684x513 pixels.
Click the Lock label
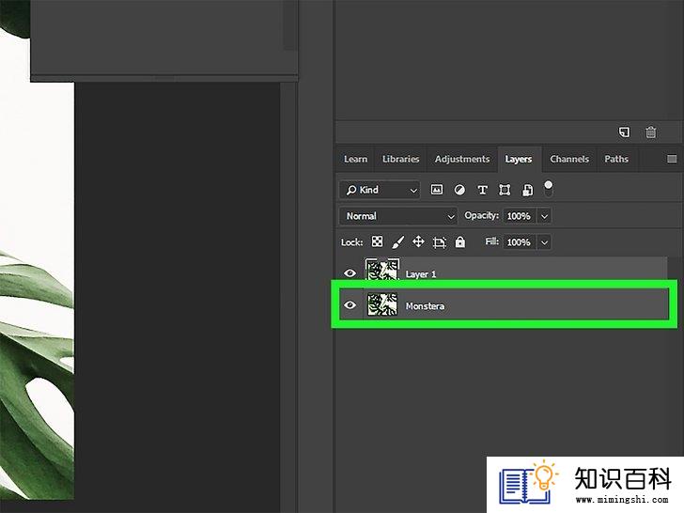(351, 242)
